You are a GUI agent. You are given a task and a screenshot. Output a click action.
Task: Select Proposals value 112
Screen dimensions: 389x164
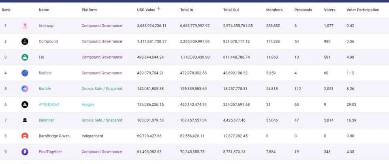(x=298, y=89)
